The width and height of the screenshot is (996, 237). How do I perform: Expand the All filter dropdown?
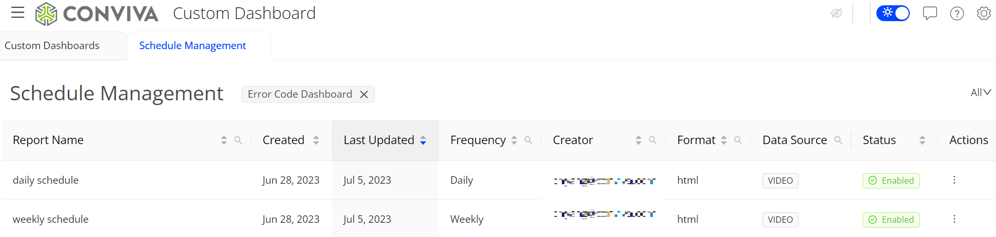click(x=981, y=92)
